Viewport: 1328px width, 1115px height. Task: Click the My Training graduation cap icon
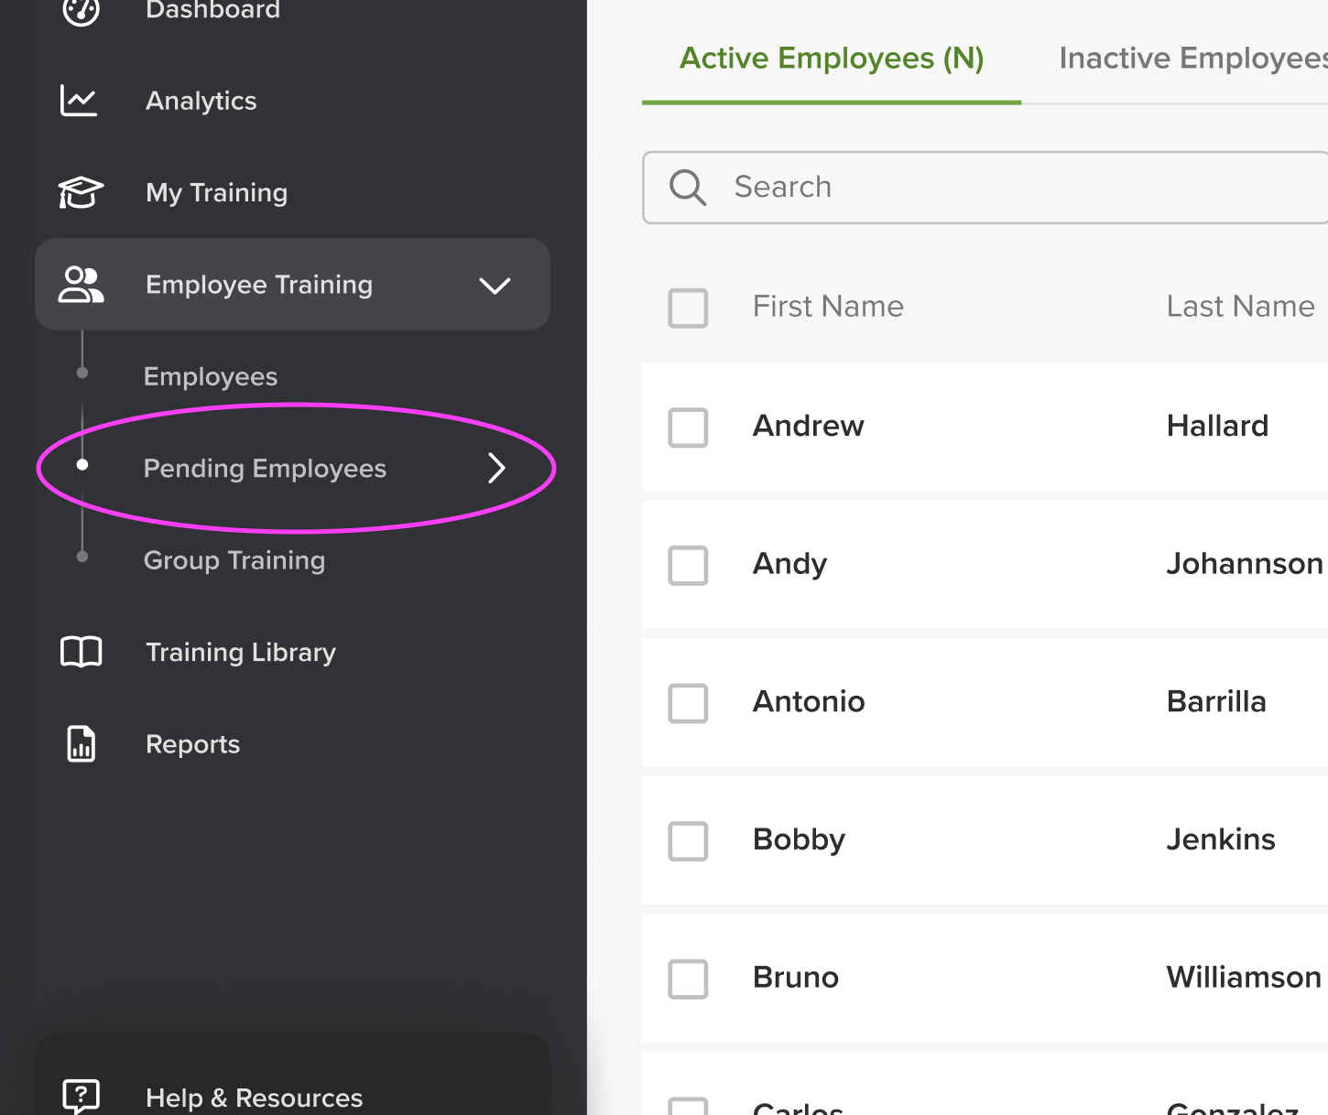(81, 192)
